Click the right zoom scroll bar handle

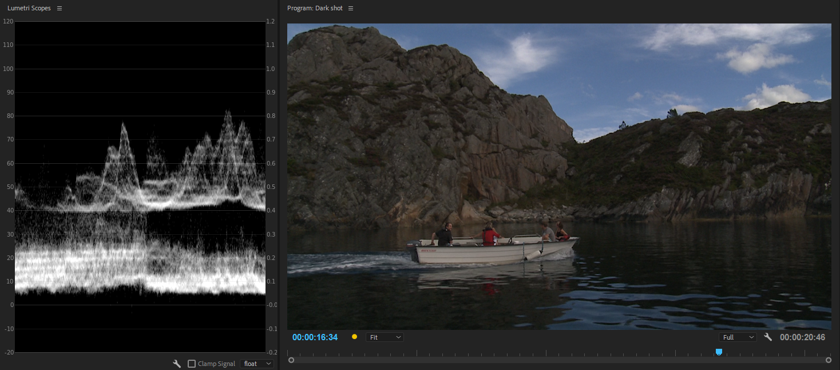829,360
